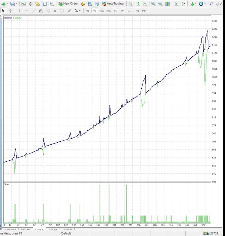Screen dimensions: 225x236
Task: Switch to W1 timeframe
Action: [x=137, y=11]
